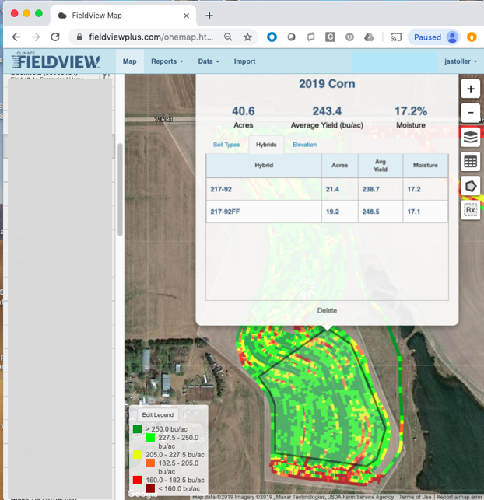Close the FieldView Map tab
The image size is (484, 500).
pyautogui.click(x=186, y=16)
